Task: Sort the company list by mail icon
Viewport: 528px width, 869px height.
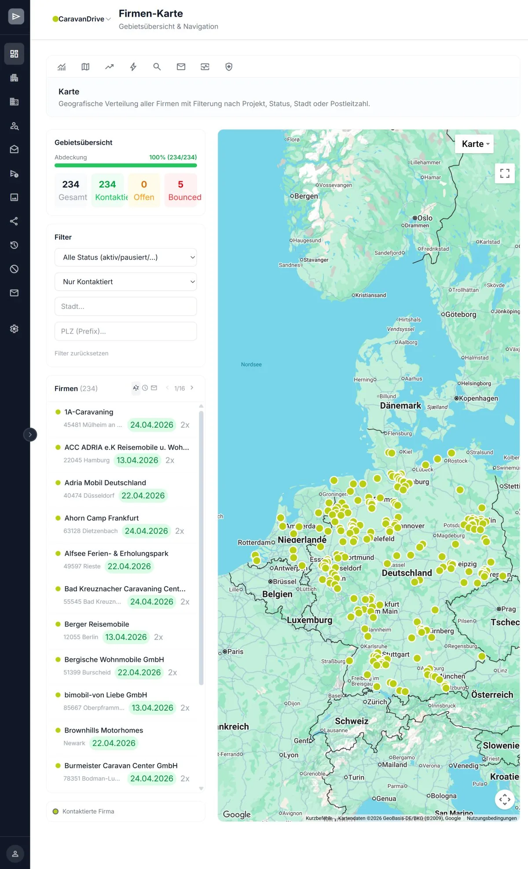Action: 154,388
